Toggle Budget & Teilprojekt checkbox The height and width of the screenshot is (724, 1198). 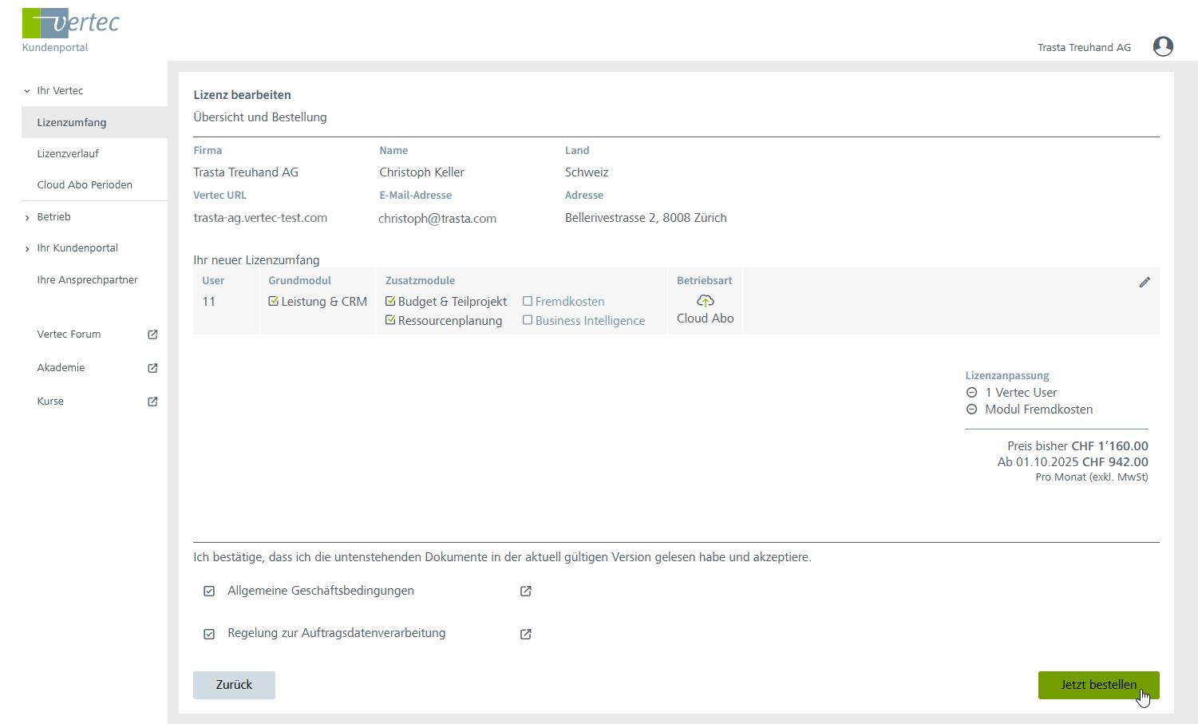pyautogui.click(x=390, y=302)
